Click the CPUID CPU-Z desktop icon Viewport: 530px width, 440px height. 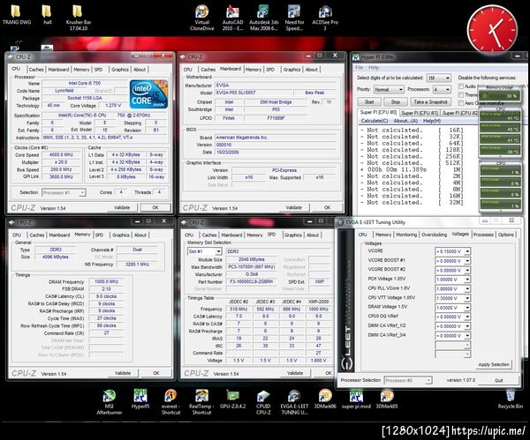pyautogui.click(x=263, y=402)
